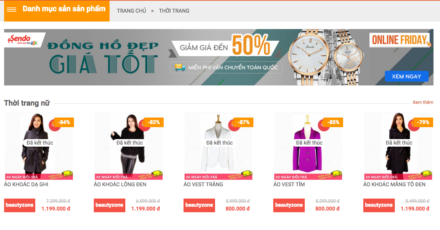This screenshot has width=440, height=230.
Task: Open Áo Vest Tím product thumbnail
Action: [x=308, y=146]
